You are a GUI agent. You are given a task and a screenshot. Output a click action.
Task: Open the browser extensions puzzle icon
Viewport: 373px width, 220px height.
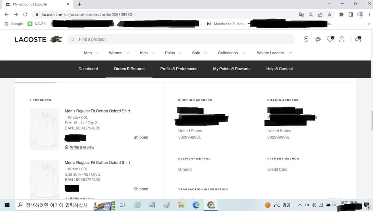[342, 15]
